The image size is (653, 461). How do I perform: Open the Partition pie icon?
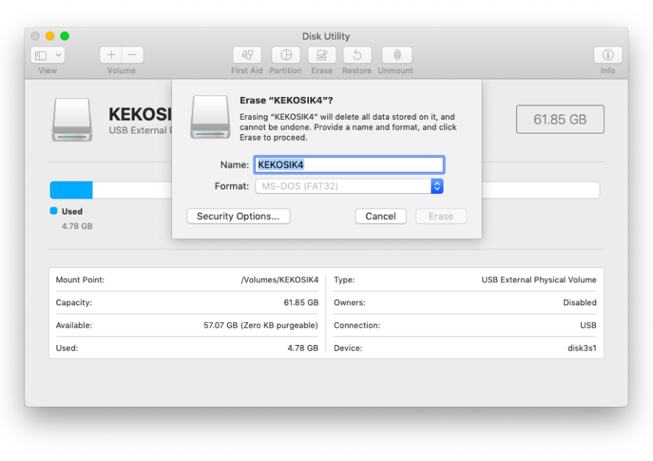(x=286, y=55)
